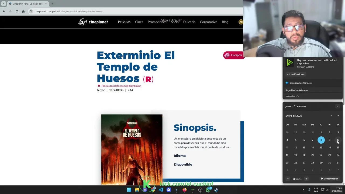Open the Windows Start menu
The height and width of the screenshot is (194, 345).
coord(129,190)
